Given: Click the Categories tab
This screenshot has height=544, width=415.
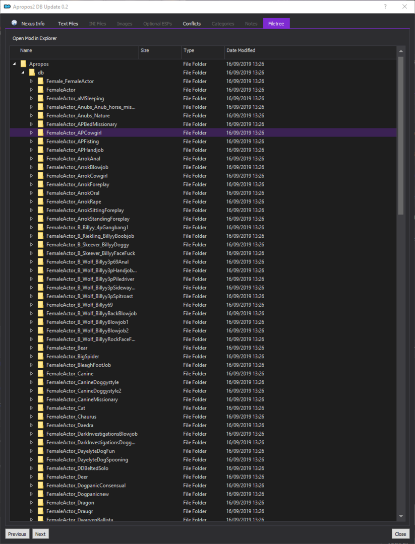Looking at the screenshot, I should 223,24.
